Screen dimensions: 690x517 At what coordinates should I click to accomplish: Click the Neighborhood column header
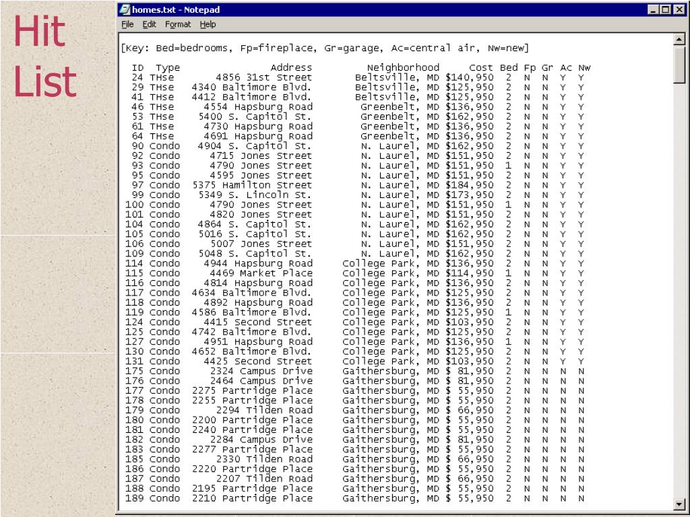(403, 68)
